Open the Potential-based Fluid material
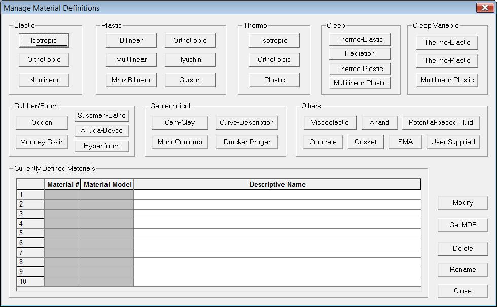 coord(441,123)
